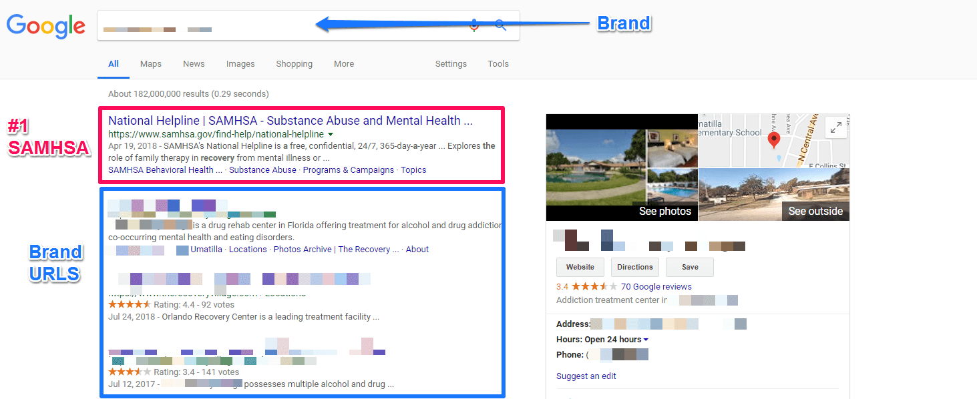977x399 pixels.
Task: Select the Images tab
Action: coord(240,64)
